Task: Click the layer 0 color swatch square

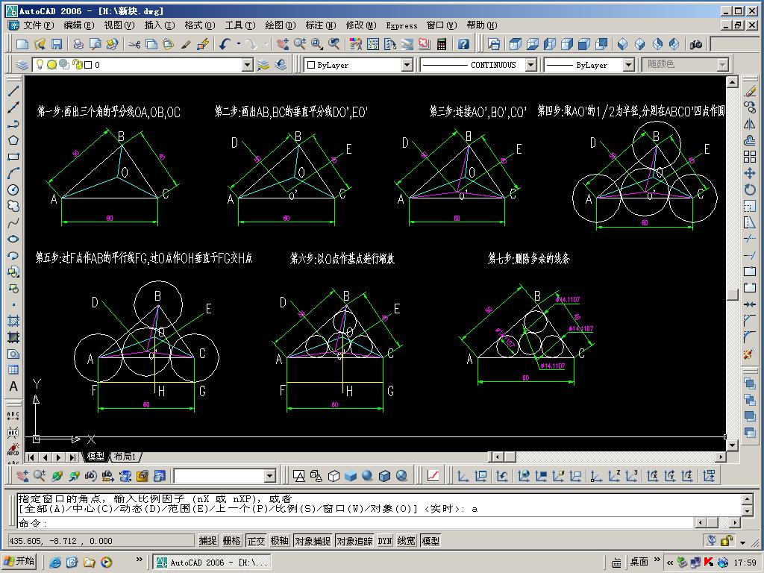Action: click(88, 65)
